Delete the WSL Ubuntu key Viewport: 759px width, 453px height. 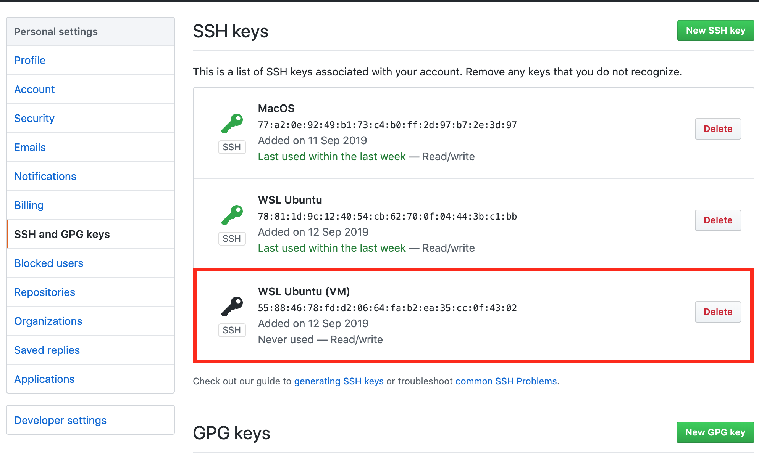coord(718,220)
